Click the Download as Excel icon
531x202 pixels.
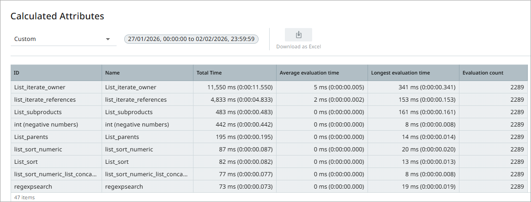(x=298, y=35)
